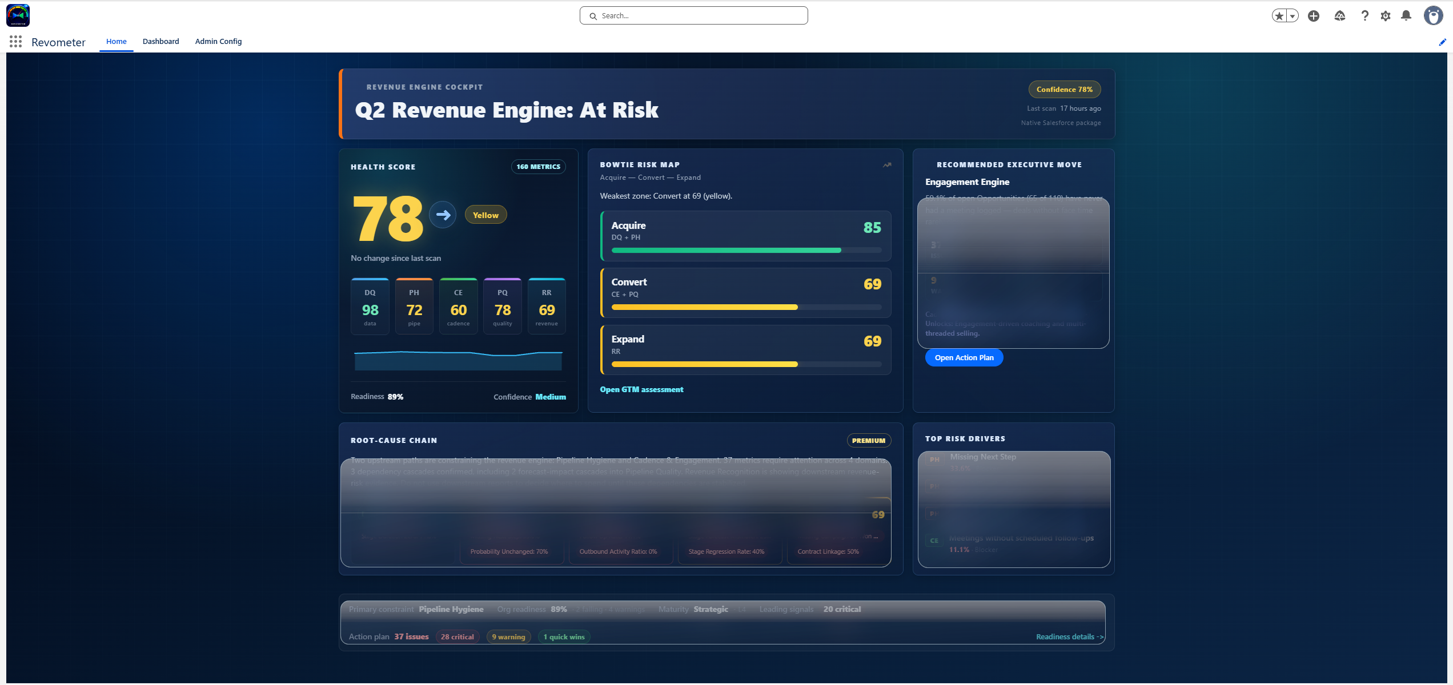Click the Confidence 78% badge
Image resolution: width=1453 pixels, height=685 pixels.
pos(1065,90)
